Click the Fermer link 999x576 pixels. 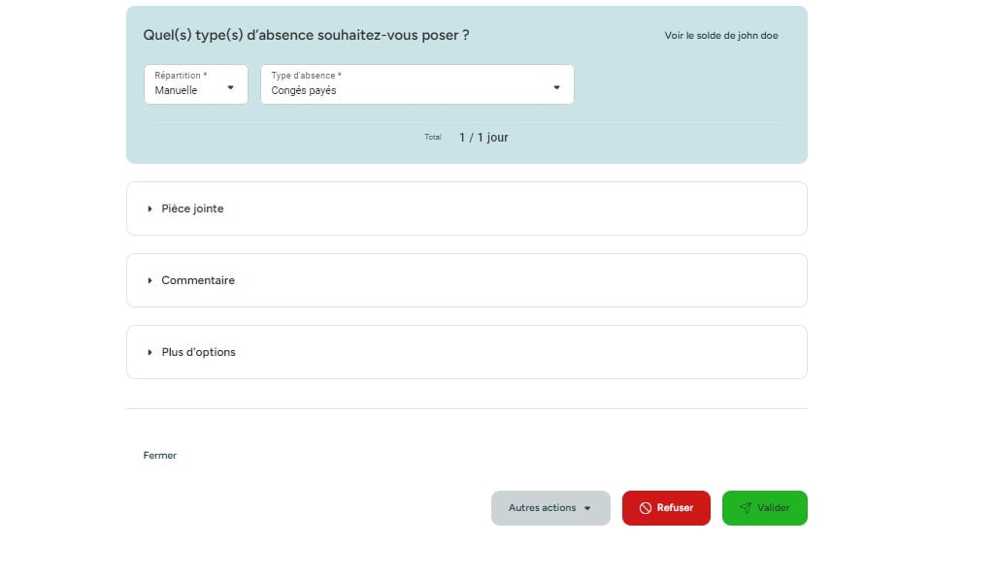pos(160,456)
